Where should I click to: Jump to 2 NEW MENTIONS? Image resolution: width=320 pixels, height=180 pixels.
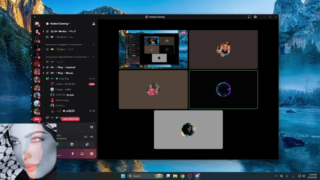[x=70, y=119]
